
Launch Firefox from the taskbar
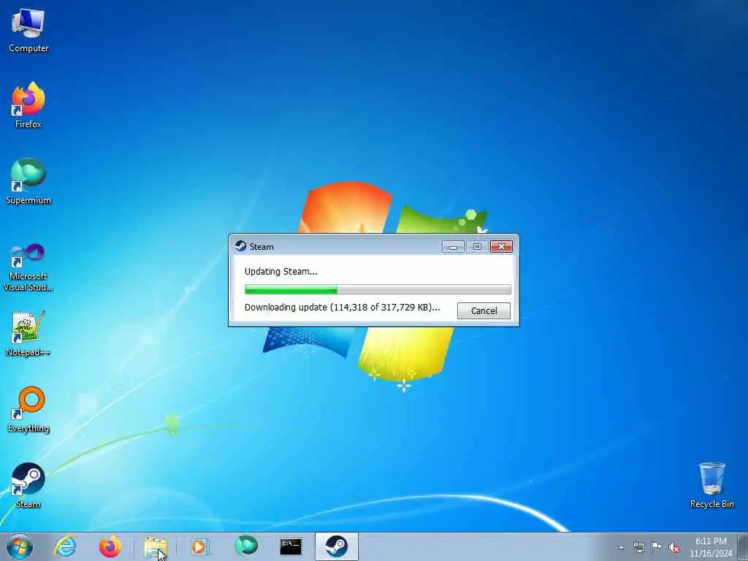click(x=110, y=546)
